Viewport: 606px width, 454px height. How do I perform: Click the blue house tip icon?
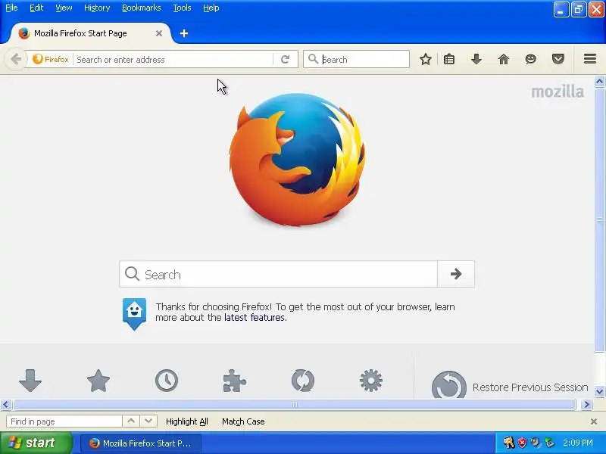click(134, 313)
